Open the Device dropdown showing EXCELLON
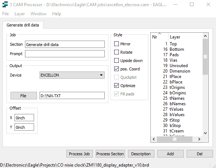 coord(72,75)
